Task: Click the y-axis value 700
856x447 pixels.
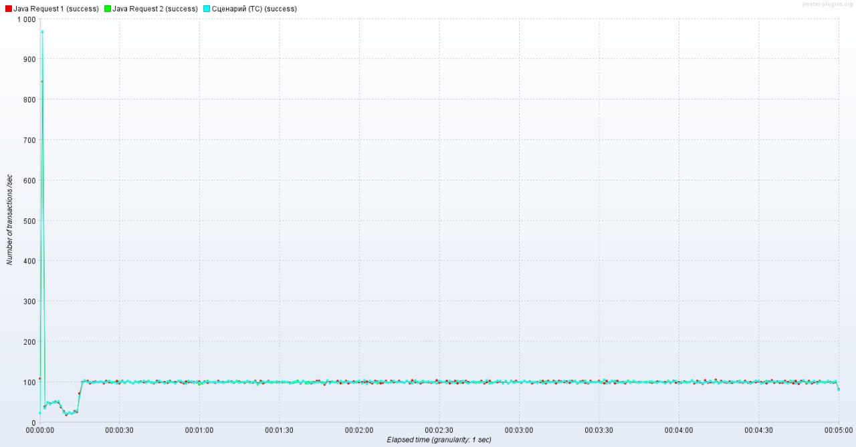Action: pyautogui.click(x=29, y=140)
